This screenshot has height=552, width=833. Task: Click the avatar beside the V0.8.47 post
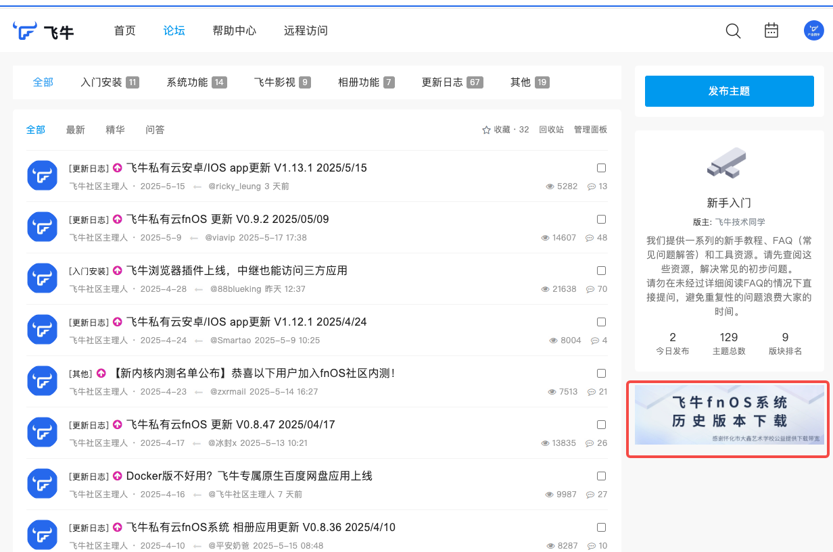point(42,432)
